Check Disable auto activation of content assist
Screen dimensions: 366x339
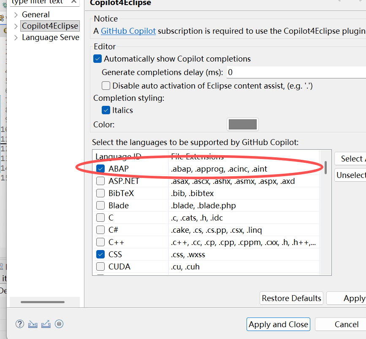click(x=106, y=86)
